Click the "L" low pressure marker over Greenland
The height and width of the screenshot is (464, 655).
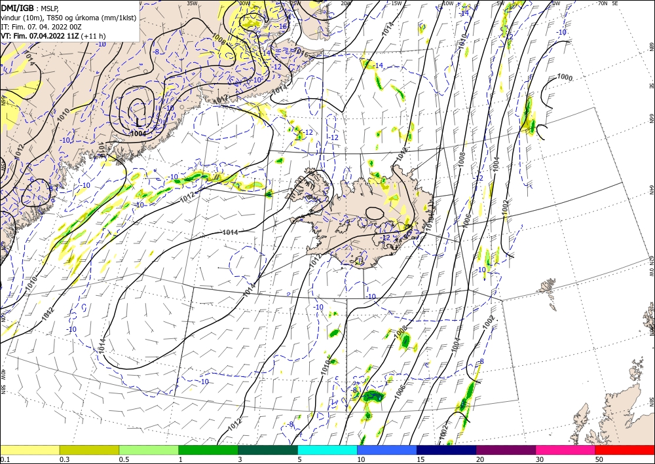tap(139, 122)
